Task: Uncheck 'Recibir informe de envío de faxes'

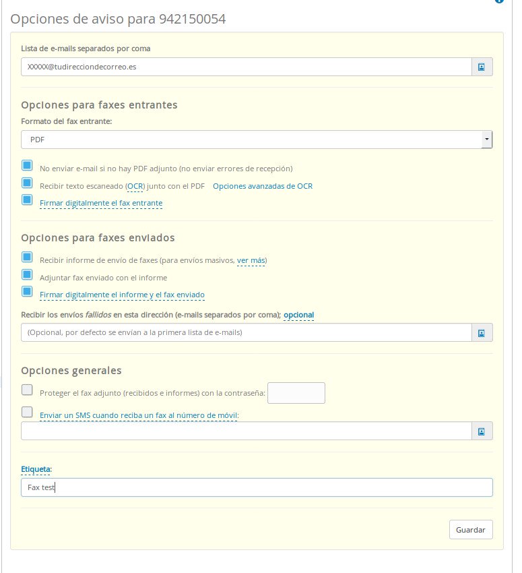Action: point(27,257)
